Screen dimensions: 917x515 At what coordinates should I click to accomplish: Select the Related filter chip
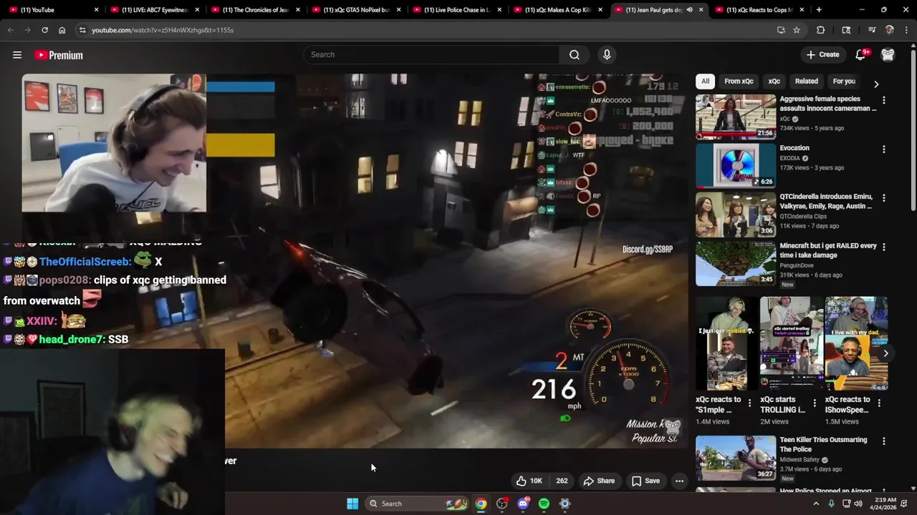point(806,82)
